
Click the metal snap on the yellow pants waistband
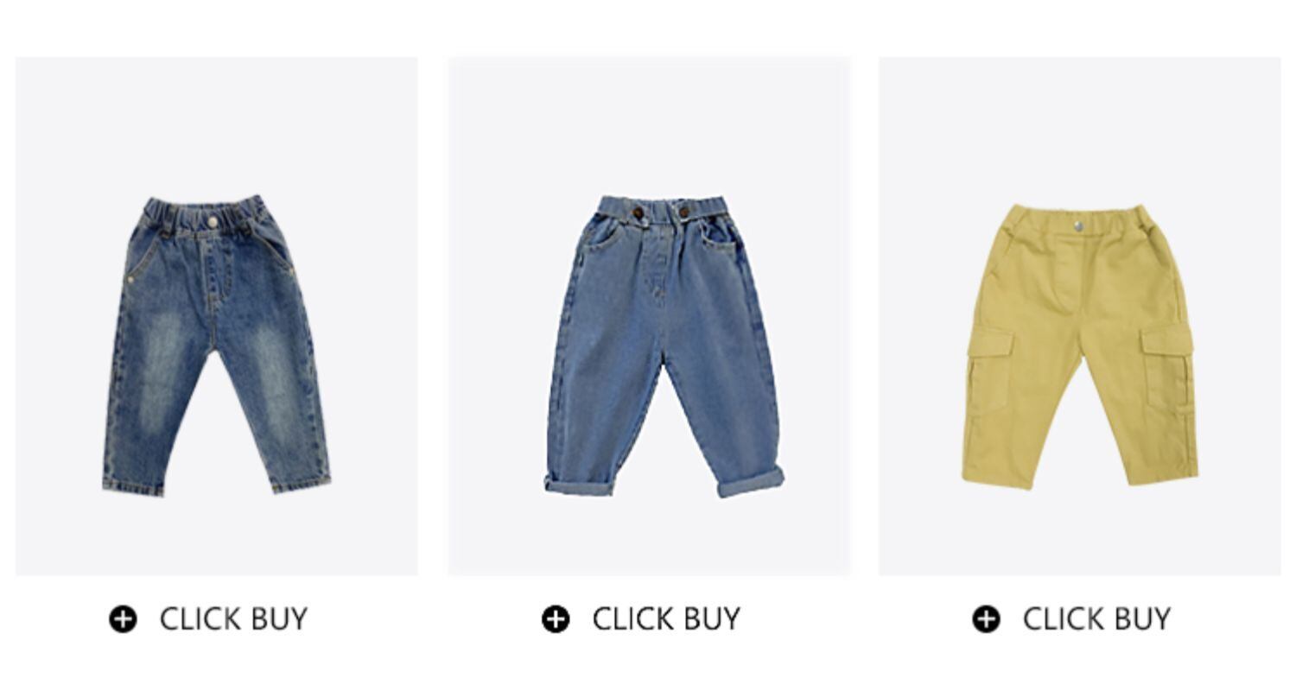click(x=1078, y=225)
